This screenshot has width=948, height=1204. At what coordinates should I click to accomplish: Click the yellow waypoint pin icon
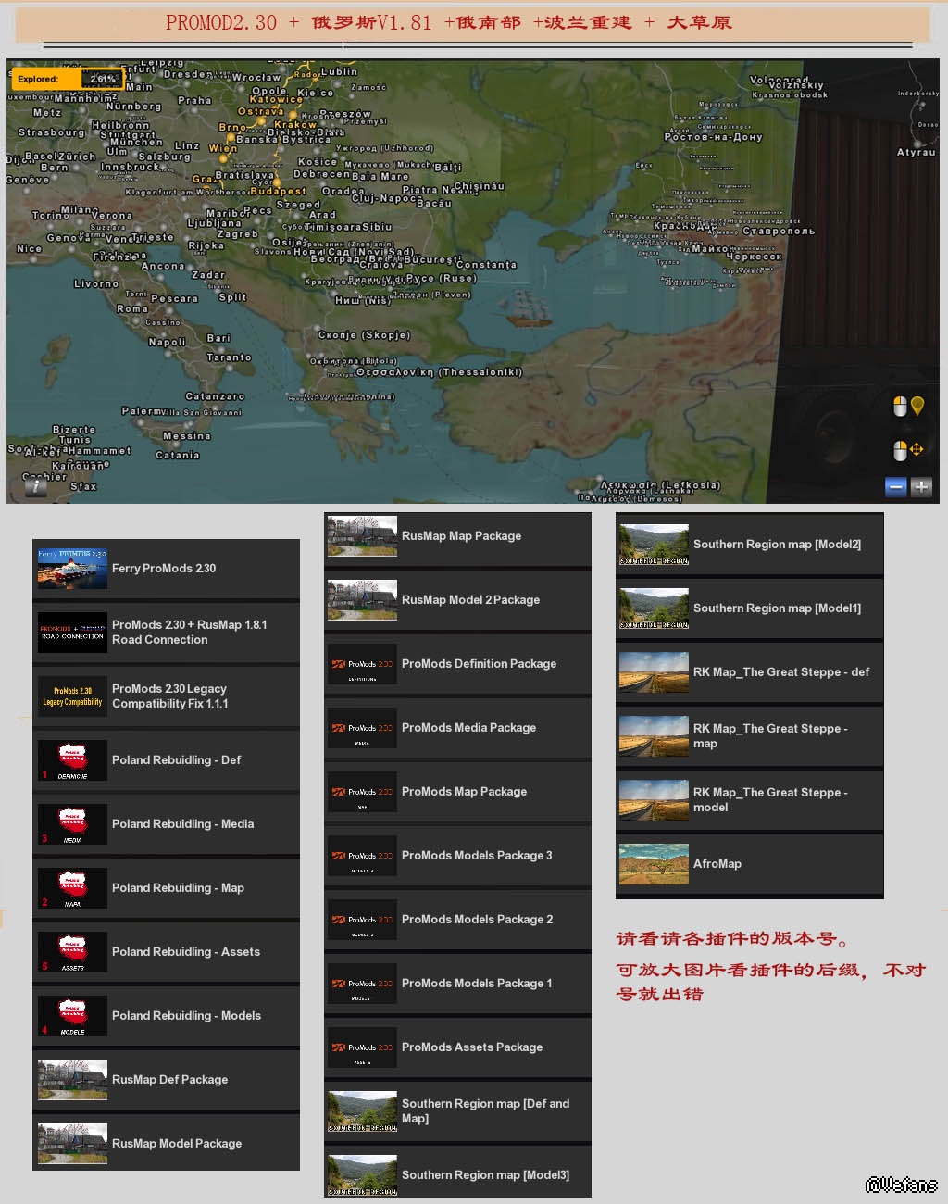tap(917, 406)
